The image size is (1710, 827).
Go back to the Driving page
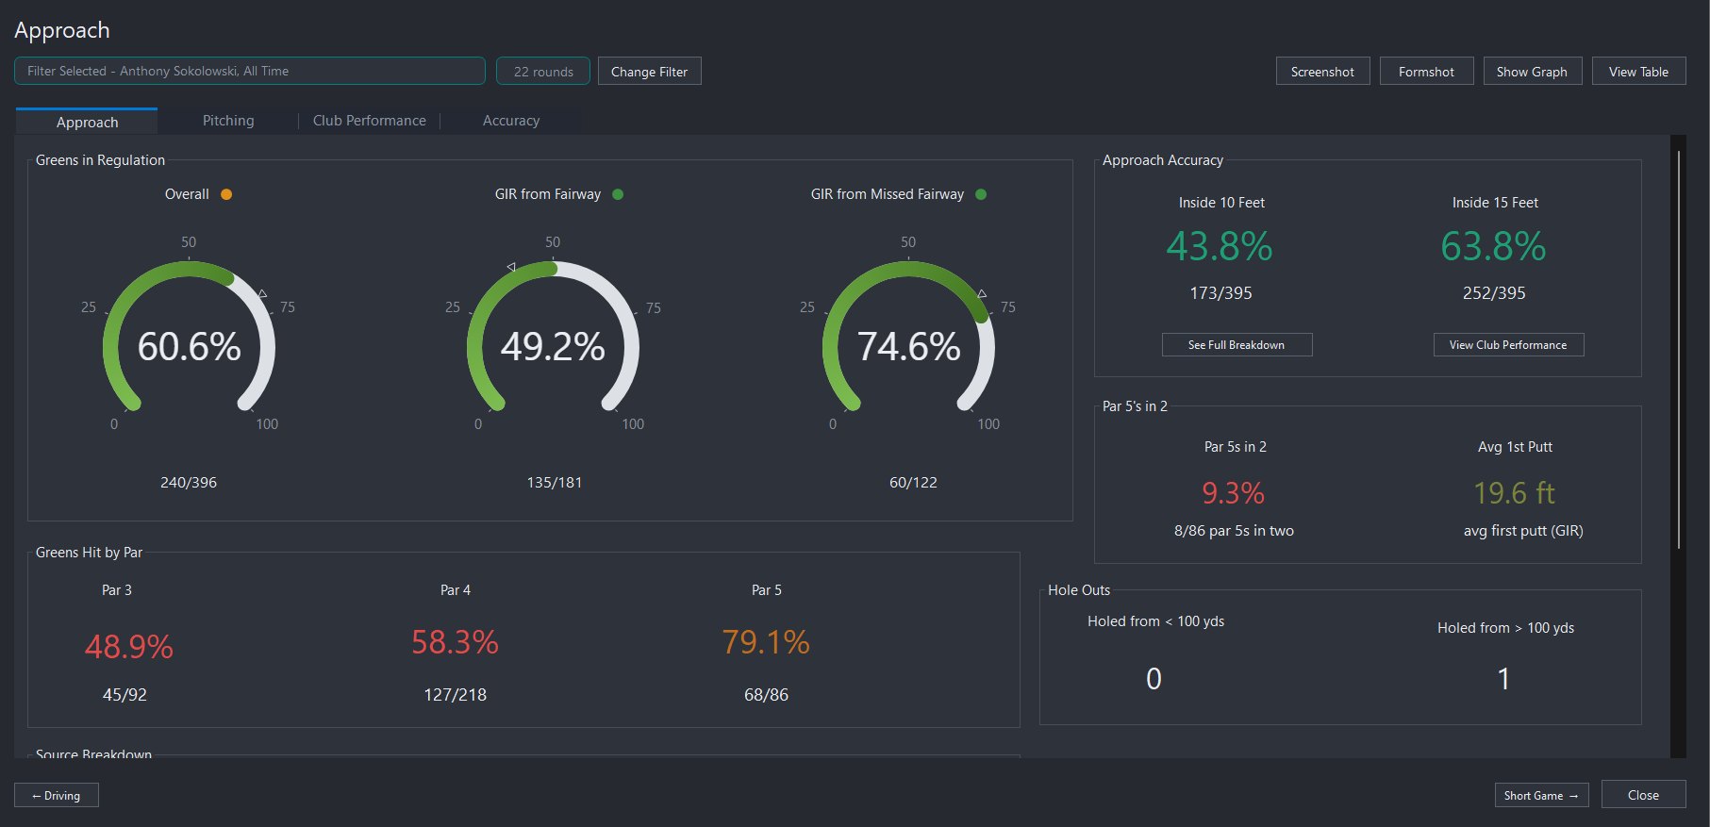pyautogui.click(x=57, y=795)
